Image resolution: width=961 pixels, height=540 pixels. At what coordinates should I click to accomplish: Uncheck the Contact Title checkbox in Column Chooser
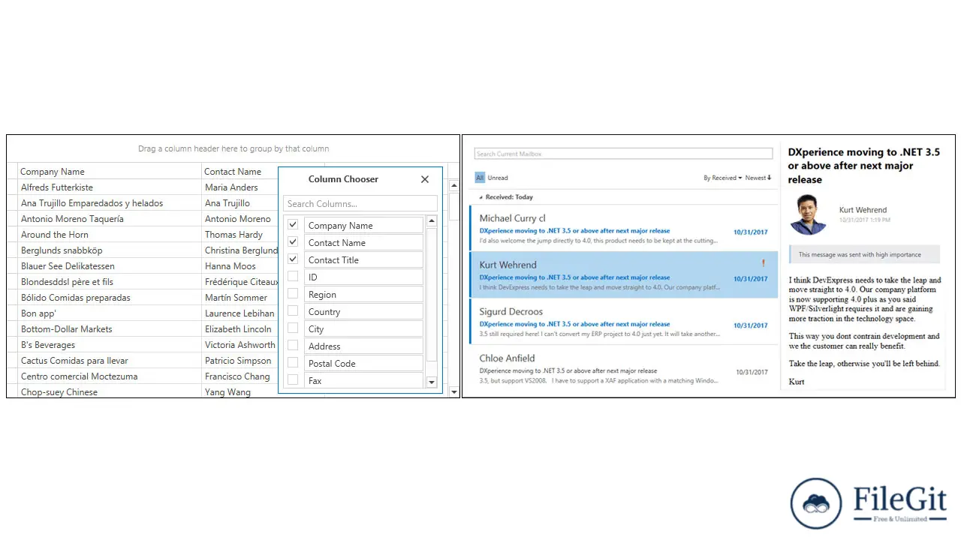pos(293,259)
